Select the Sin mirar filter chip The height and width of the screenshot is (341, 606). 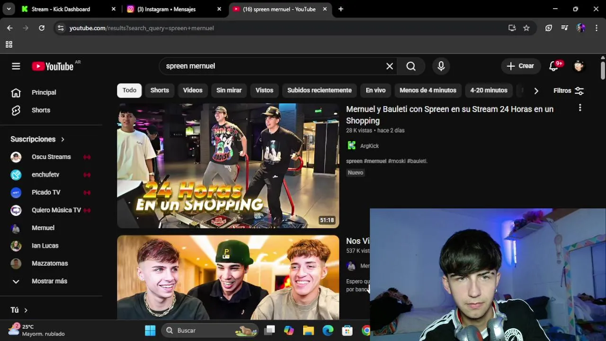[x=229, y=90]
